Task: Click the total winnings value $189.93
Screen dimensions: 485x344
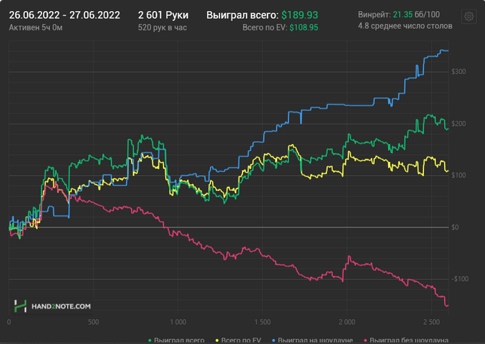Action: coord(299,15)
